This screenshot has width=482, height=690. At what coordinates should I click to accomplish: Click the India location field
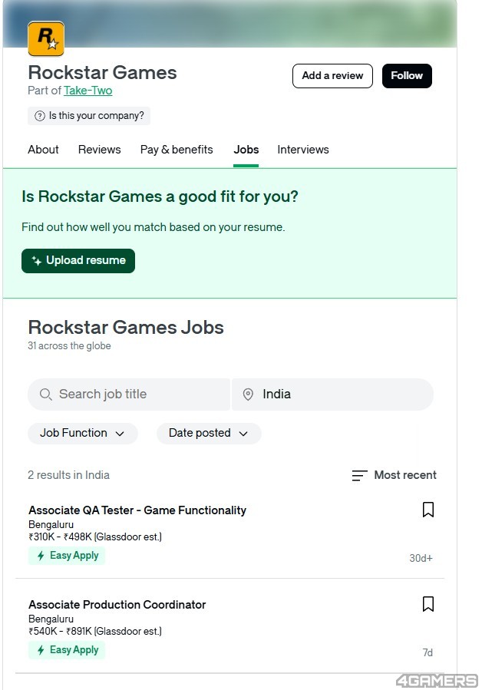point(338,395)
